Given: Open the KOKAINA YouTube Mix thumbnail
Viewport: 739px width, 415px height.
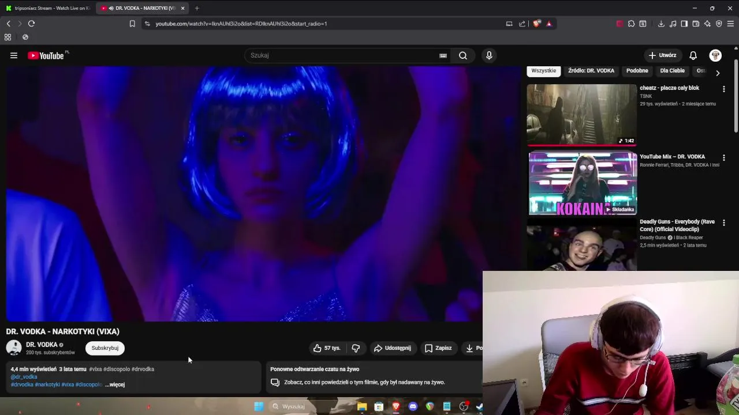Looking at the screenshot, I should (x=583, y=184).
